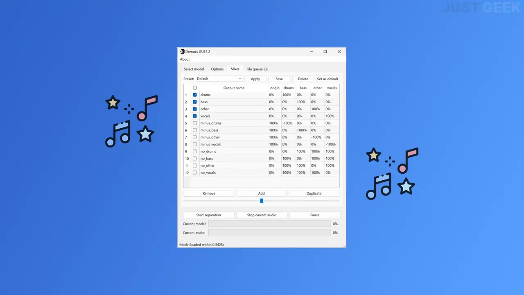Click the blue slider handle below Add

click(x=262, y=201)
